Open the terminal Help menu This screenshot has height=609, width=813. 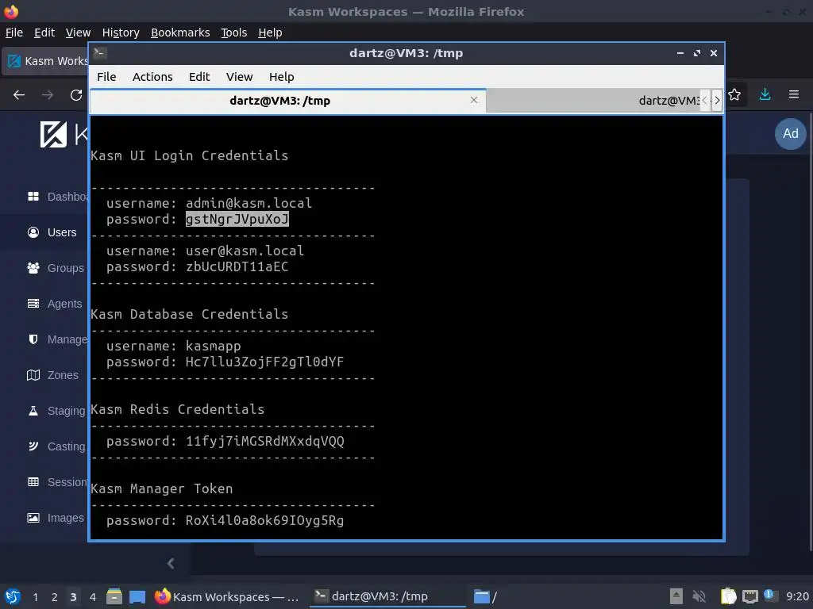[282, 77]
